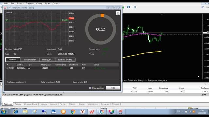Click the plus button in the contracts dialog
Image resolution: width=209 pixels, height=117 pixels.
[x=118, y=13]
